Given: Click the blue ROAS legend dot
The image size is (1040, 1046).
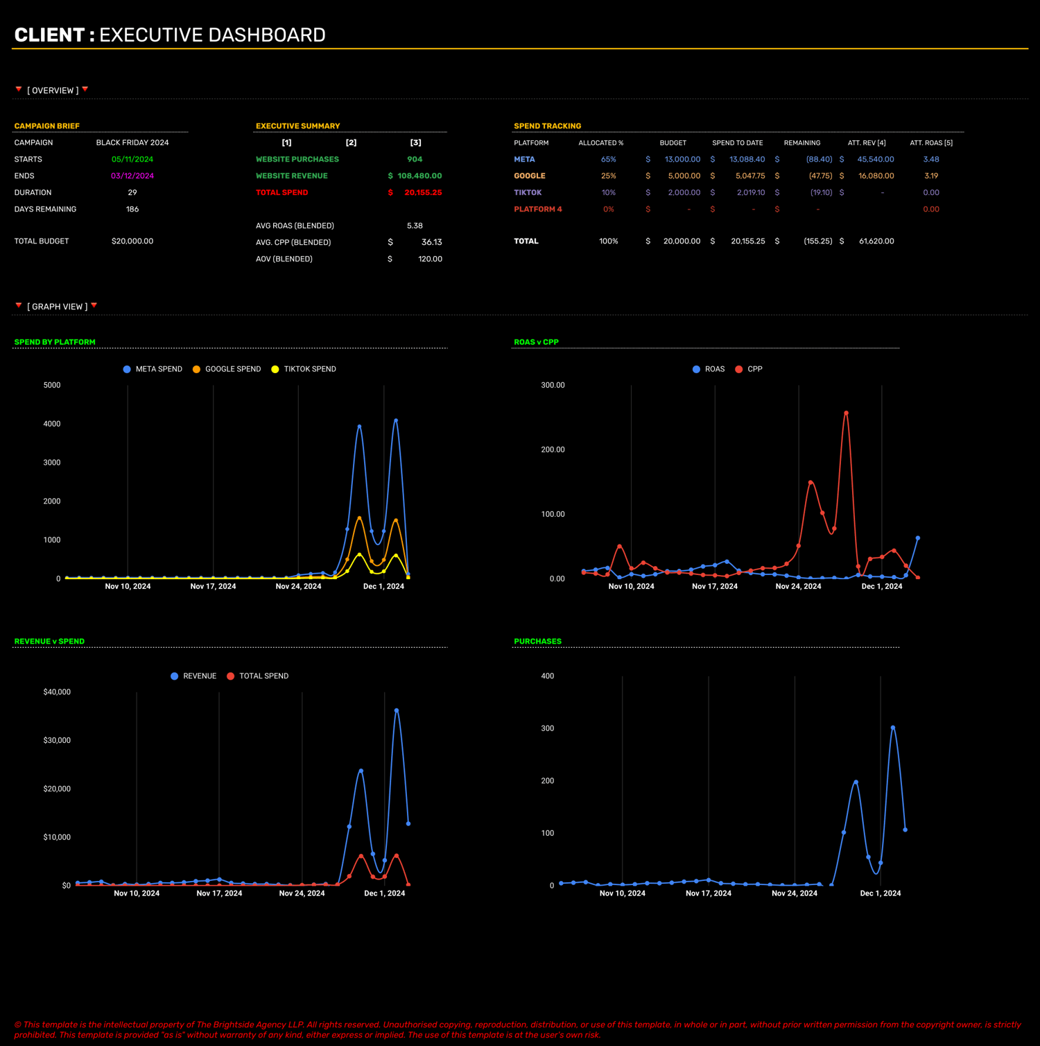Looking at the screenshot, I should click(x=696, y=369).
